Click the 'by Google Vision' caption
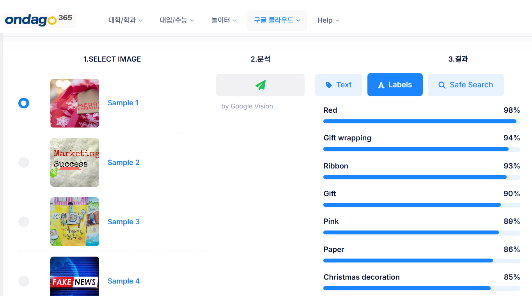The height and width of the screenshot is (296, 532). (247, 106)
